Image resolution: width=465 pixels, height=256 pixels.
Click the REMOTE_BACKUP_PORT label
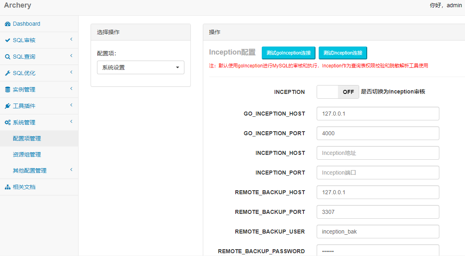[x=270, y=212]
